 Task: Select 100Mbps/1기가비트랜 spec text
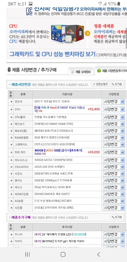click(53, 180)
